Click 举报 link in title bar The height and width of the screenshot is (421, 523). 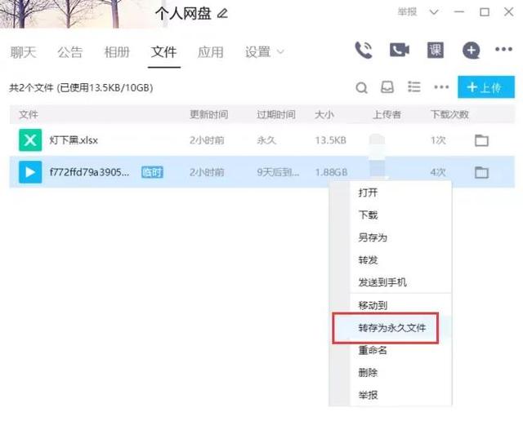pyautogui.click(x=407, y=12)
